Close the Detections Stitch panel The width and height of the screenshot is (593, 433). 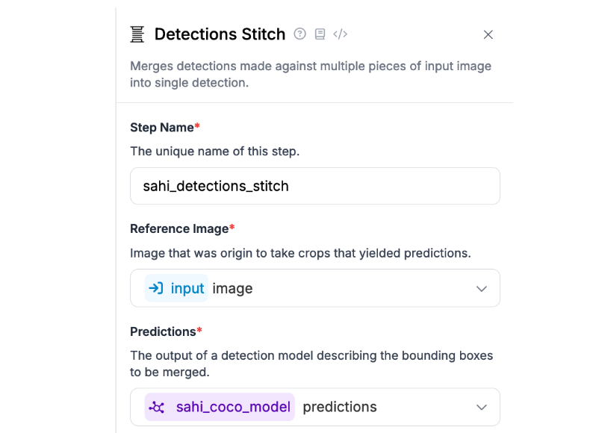click(488, 34)
